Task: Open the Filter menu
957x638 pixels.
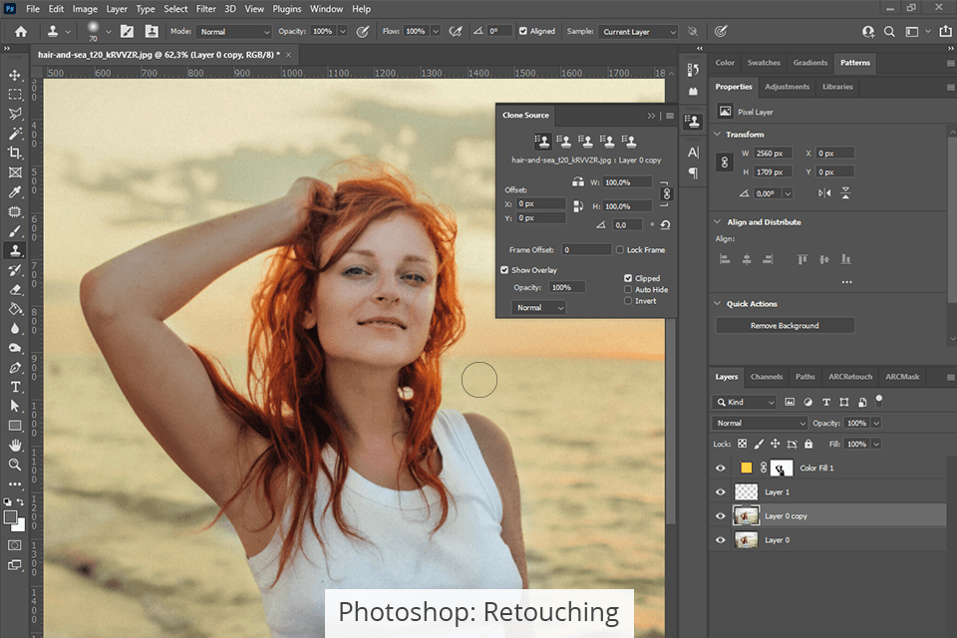Action: pos(205,9)
